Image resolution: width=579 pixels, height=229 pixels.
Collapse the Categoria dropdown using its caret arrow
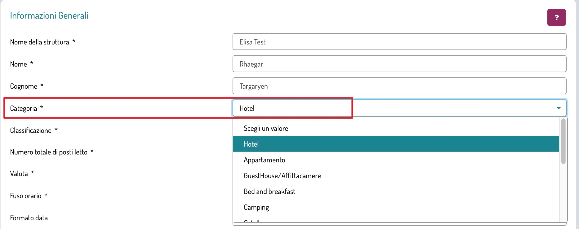(x=558, y=108)
